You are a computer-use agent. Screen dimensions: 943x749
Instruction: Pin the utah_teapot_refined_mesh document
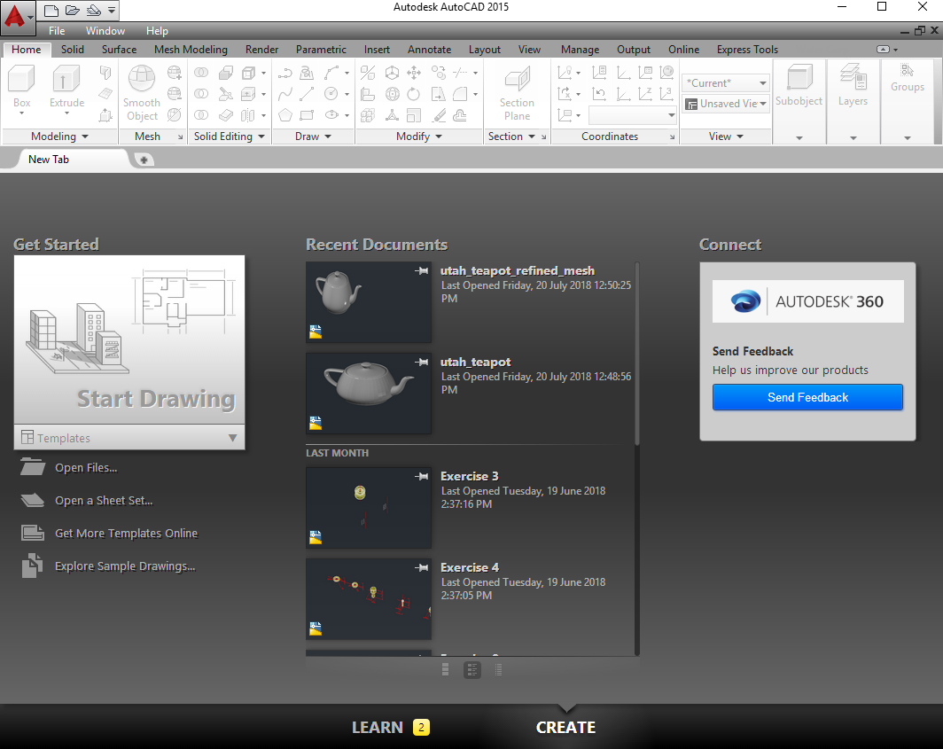422,270
